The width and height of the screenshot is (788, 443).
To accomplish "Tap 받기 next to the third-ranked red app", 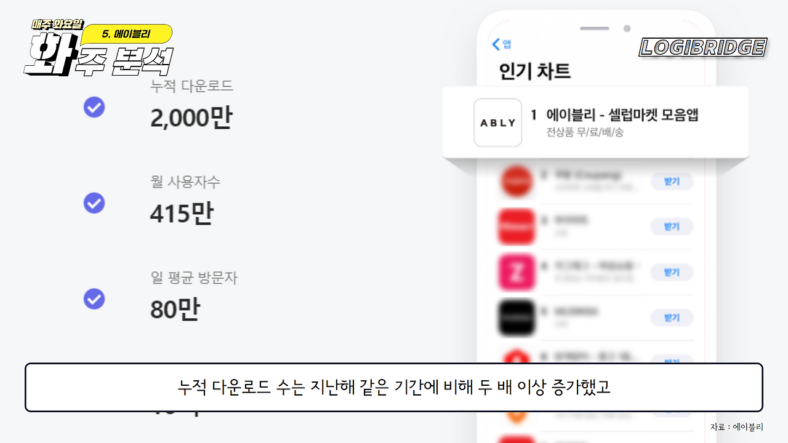I will 672,226.
